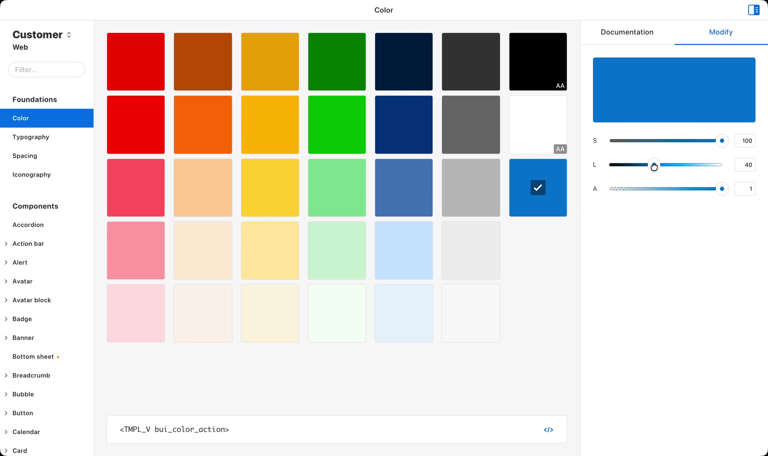Expand the Avatar block chevron
768x456 pixels.
click(6, 300)
